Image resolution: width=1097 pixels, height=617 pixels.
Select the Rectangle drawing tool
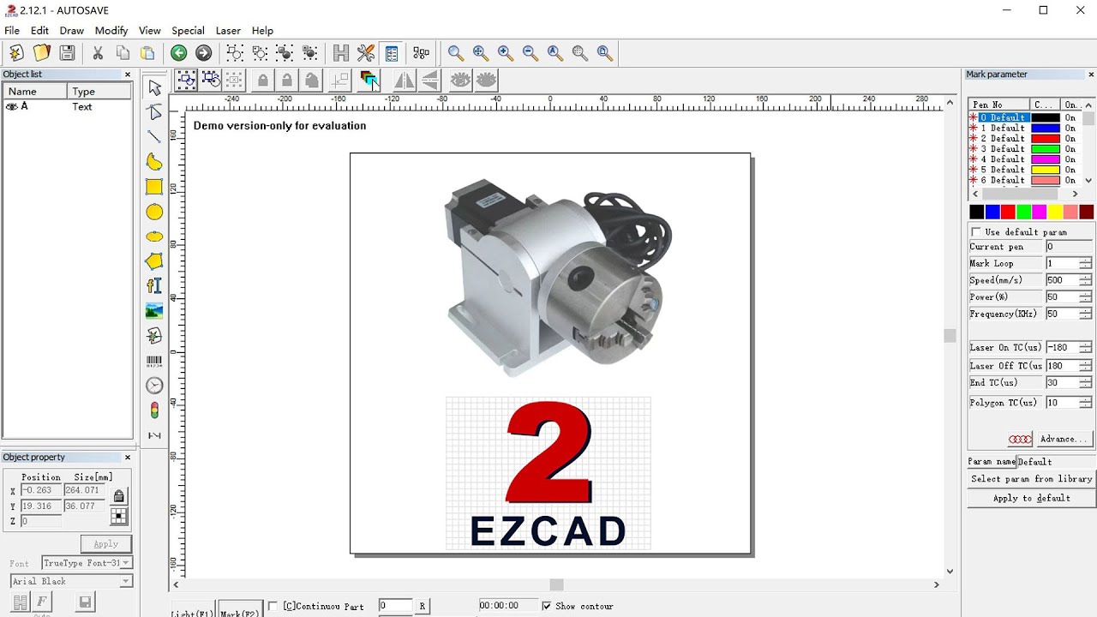pos(154,187)
